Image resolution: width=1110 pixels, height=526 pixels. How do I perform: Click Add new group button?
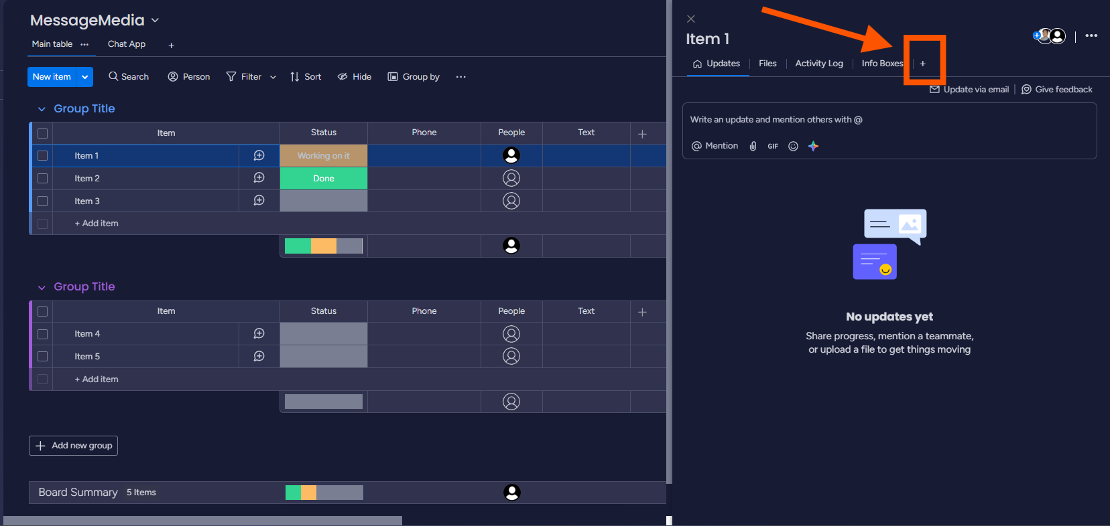coord(74,446)
